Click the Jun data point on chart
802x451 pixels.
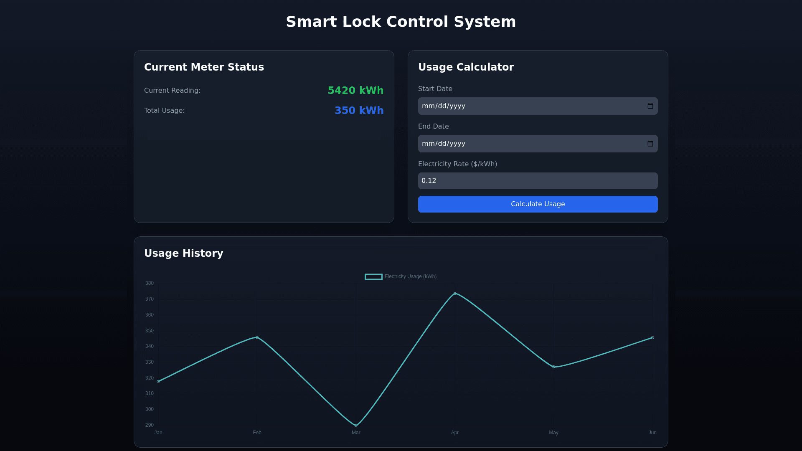652,337
